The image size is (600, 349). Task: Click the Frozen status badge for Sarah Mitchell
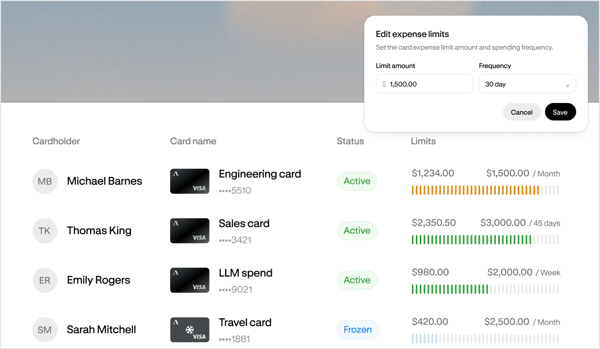(358, 330)
